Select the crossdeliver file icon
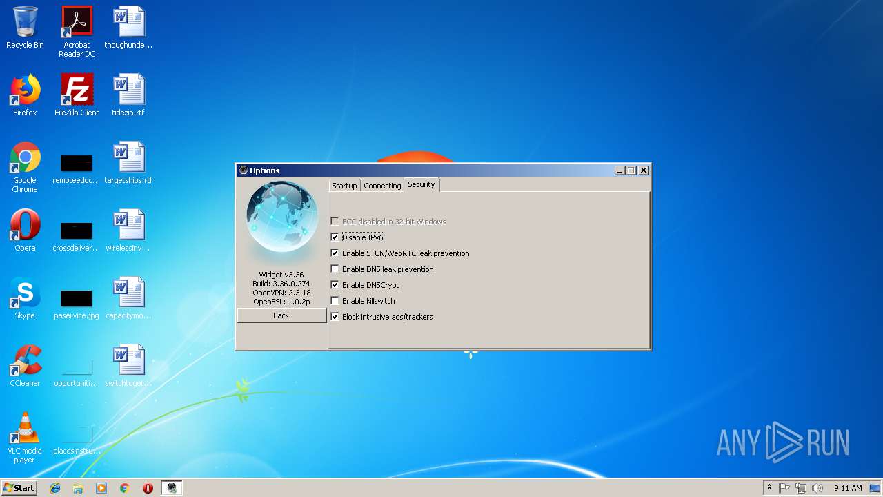 point(77,236)
